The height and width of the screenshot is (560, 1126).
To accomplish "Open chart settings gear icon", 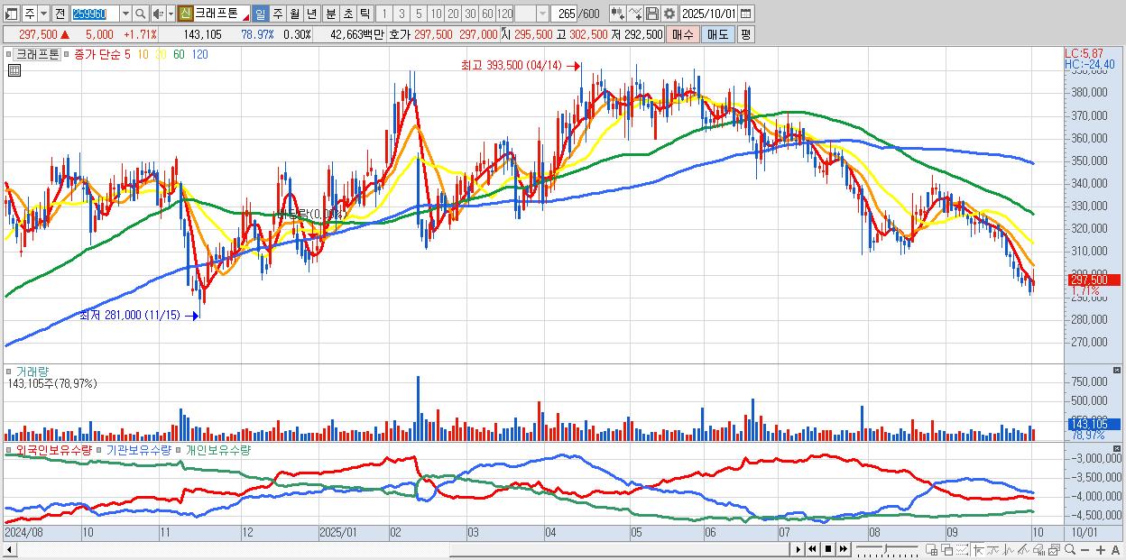I will (x=669, y=14).
